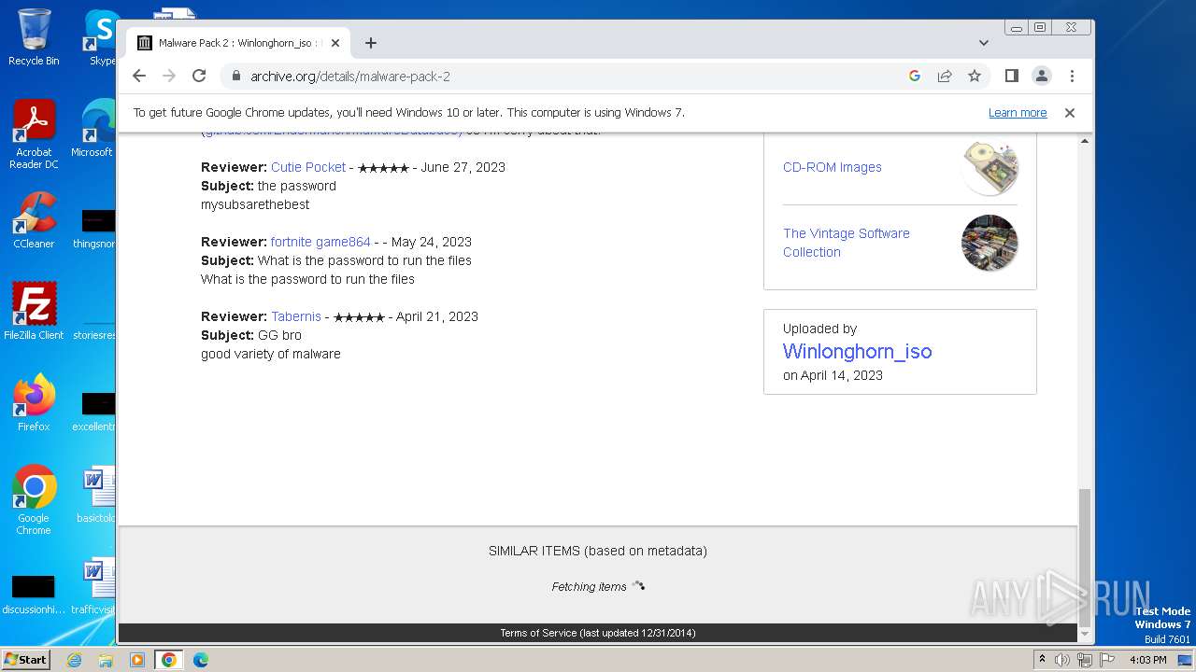The image size is (1196, 672).
Task: Open the CD-ROM Images collection link
Action: 833,167
